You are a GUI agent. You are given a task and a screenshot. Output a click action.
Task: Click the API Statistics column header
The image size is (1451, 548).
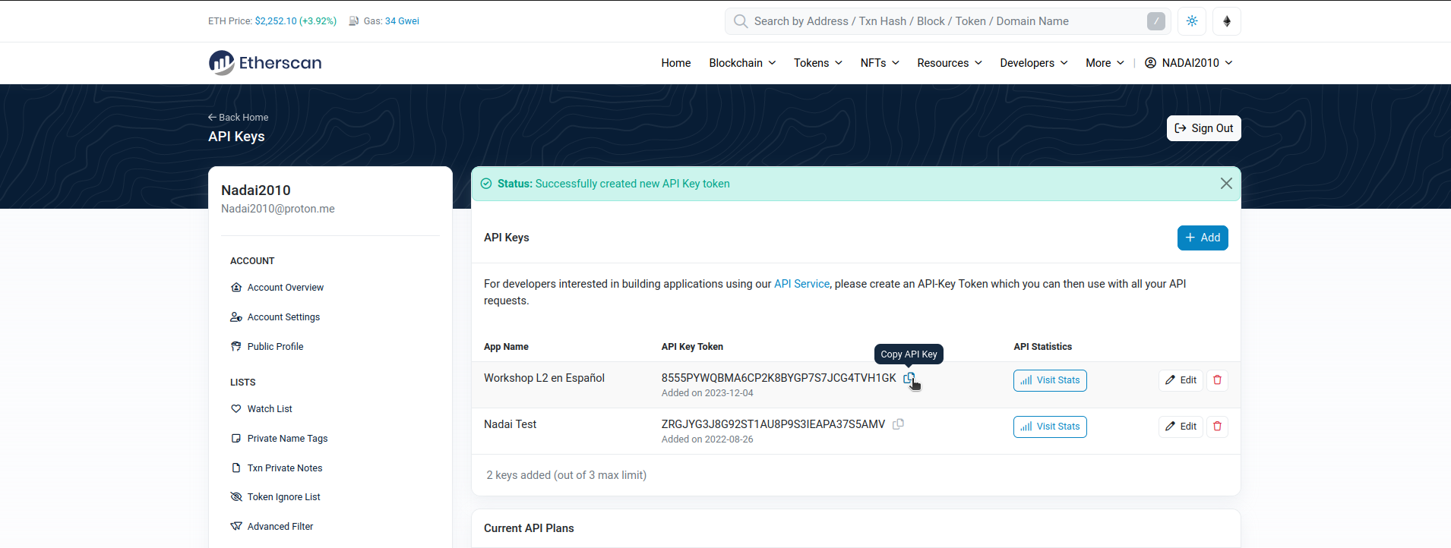(1042, 347)
